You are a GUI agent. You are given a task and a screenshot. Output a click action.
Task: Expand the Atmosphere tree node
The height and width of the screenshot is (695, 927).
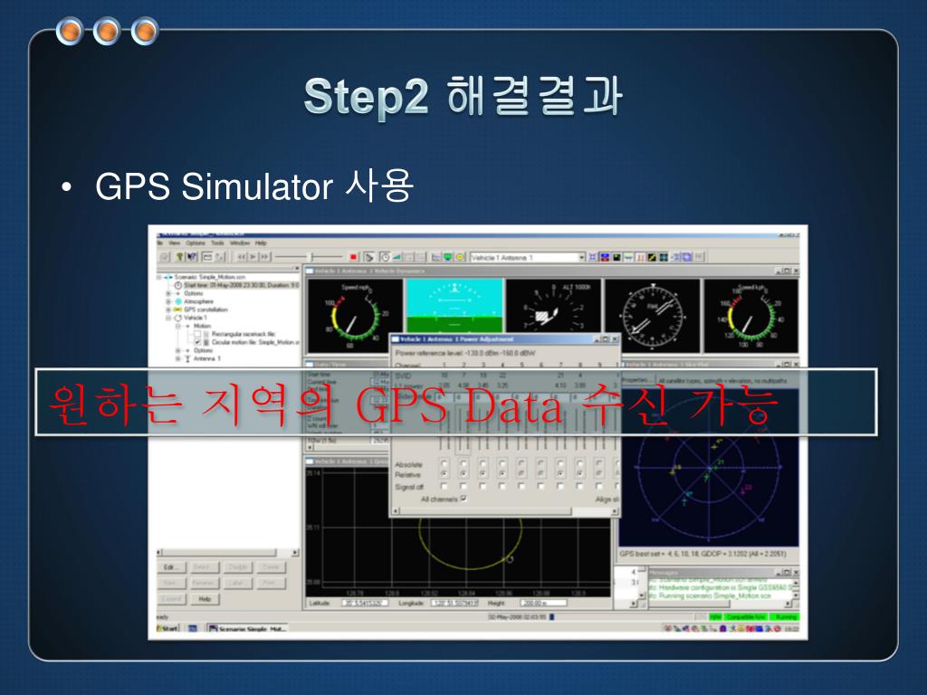pos(168,301)
